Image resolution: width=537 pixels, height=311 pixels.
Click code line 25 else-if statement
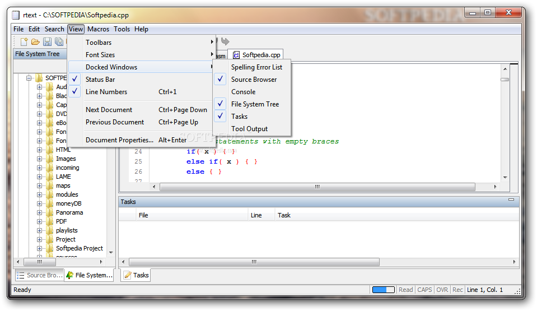point(222,161)
